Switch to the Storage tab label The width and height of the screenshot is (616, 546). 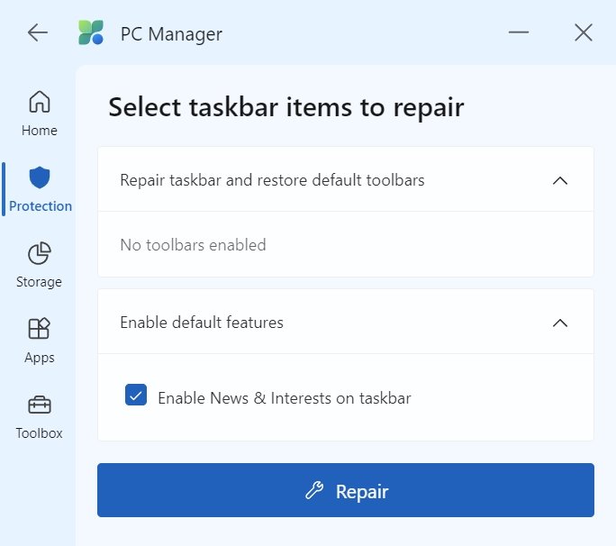(x=40, y=282)
